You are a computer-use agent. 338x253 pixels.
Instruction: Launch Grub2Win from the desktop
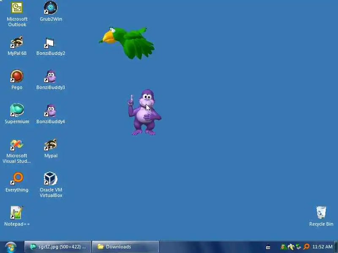click(x=51, y=11)
